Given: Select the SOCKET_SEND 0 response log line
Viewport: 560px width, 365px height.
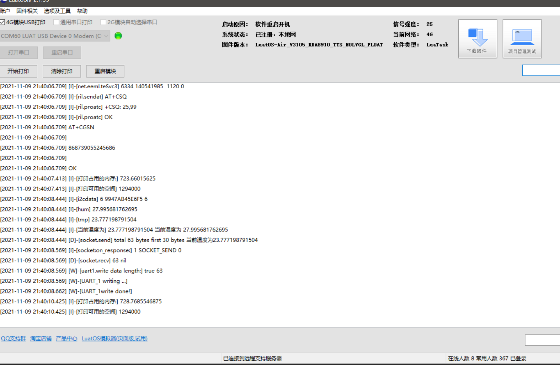Looking at the screenshot, I should 91,250.
